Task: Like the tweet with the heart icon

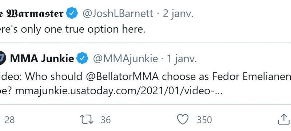Action: (x=183, y=119)
